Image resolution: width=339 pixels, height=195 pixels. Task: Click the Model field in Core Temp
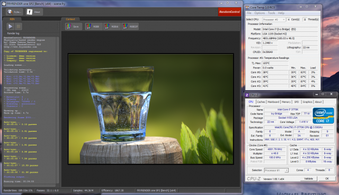pyautogui.click(x=290, y=29)
